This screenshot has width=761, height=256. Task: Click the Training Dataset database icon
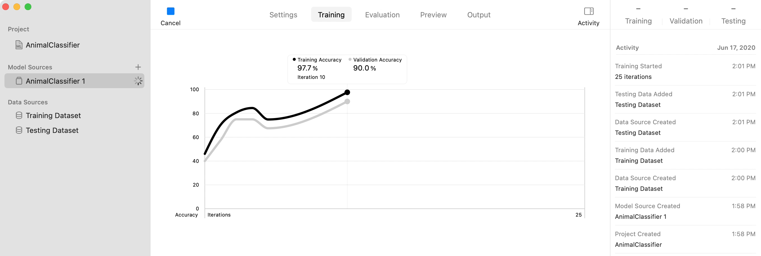[19, 116]
